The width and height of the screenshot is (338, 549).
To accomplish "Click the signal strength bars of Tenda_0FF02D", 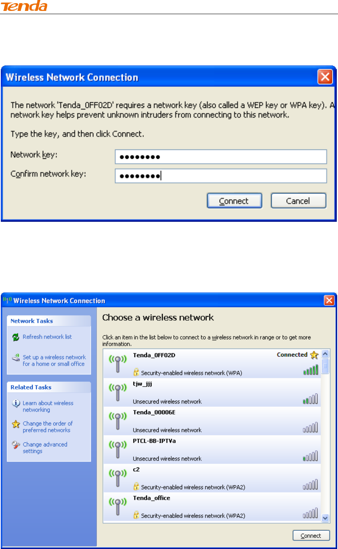I will tap(311, 369).
